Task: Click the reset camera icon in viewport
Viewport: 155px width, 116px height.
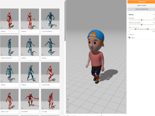Action: (68, 109)
